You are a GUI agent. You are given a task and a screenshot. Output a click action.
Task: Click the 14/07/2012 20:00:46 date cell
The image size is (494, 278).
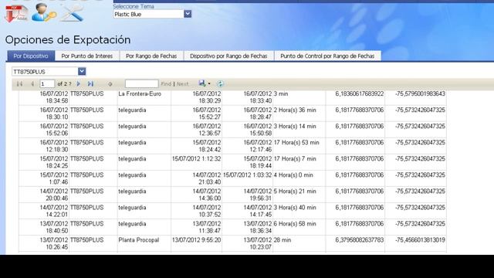[x=44, y=195]
